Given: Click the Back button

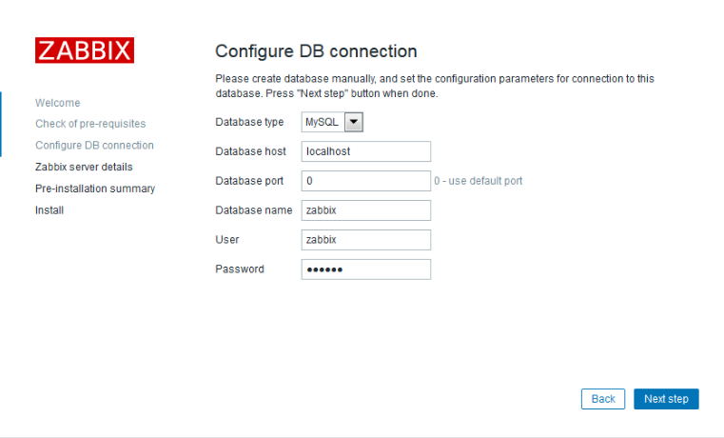Looking at the screenshot, I should click(x=603, y=399).
